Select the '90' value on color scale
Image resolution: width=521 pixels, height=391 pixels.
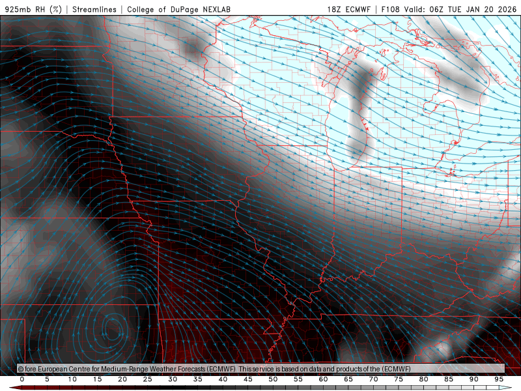point(474,379)
